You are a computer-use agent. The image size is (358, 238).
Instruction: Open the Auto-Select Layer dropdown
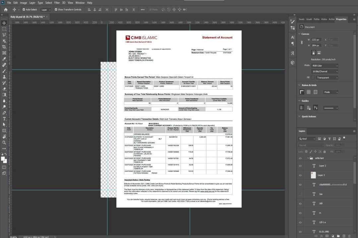pyautogui.click(x=46, y=10)
